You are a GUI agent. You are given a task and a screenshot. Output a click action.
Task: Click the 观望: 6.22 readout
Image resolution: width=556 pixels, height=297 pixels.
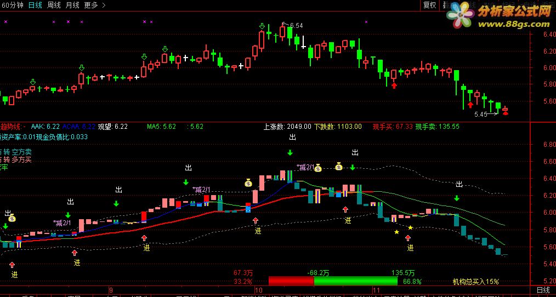pyautogui.click(x=112, y=127)
